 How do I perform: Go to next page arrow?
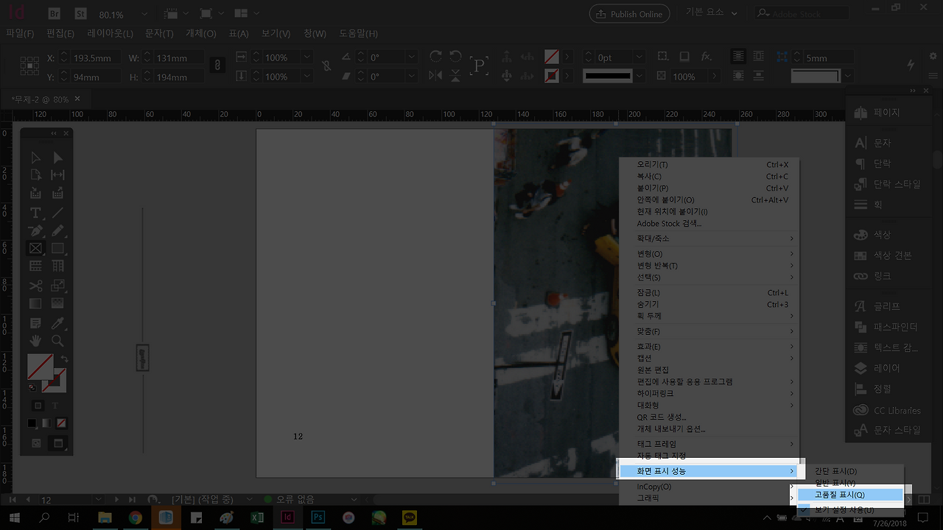(115, 499)
